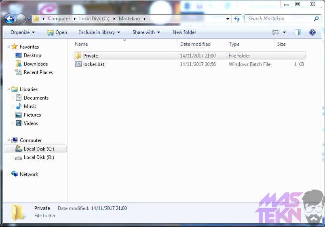Click the Recent Places icon
The height and width of the screenshot is (227, 325).
[19, 72]
